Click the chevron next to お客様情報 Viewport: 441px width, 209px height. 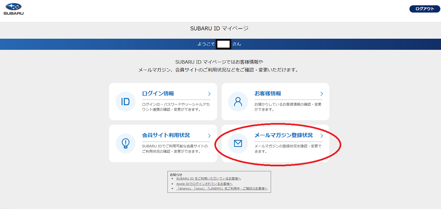pos(321,94)
